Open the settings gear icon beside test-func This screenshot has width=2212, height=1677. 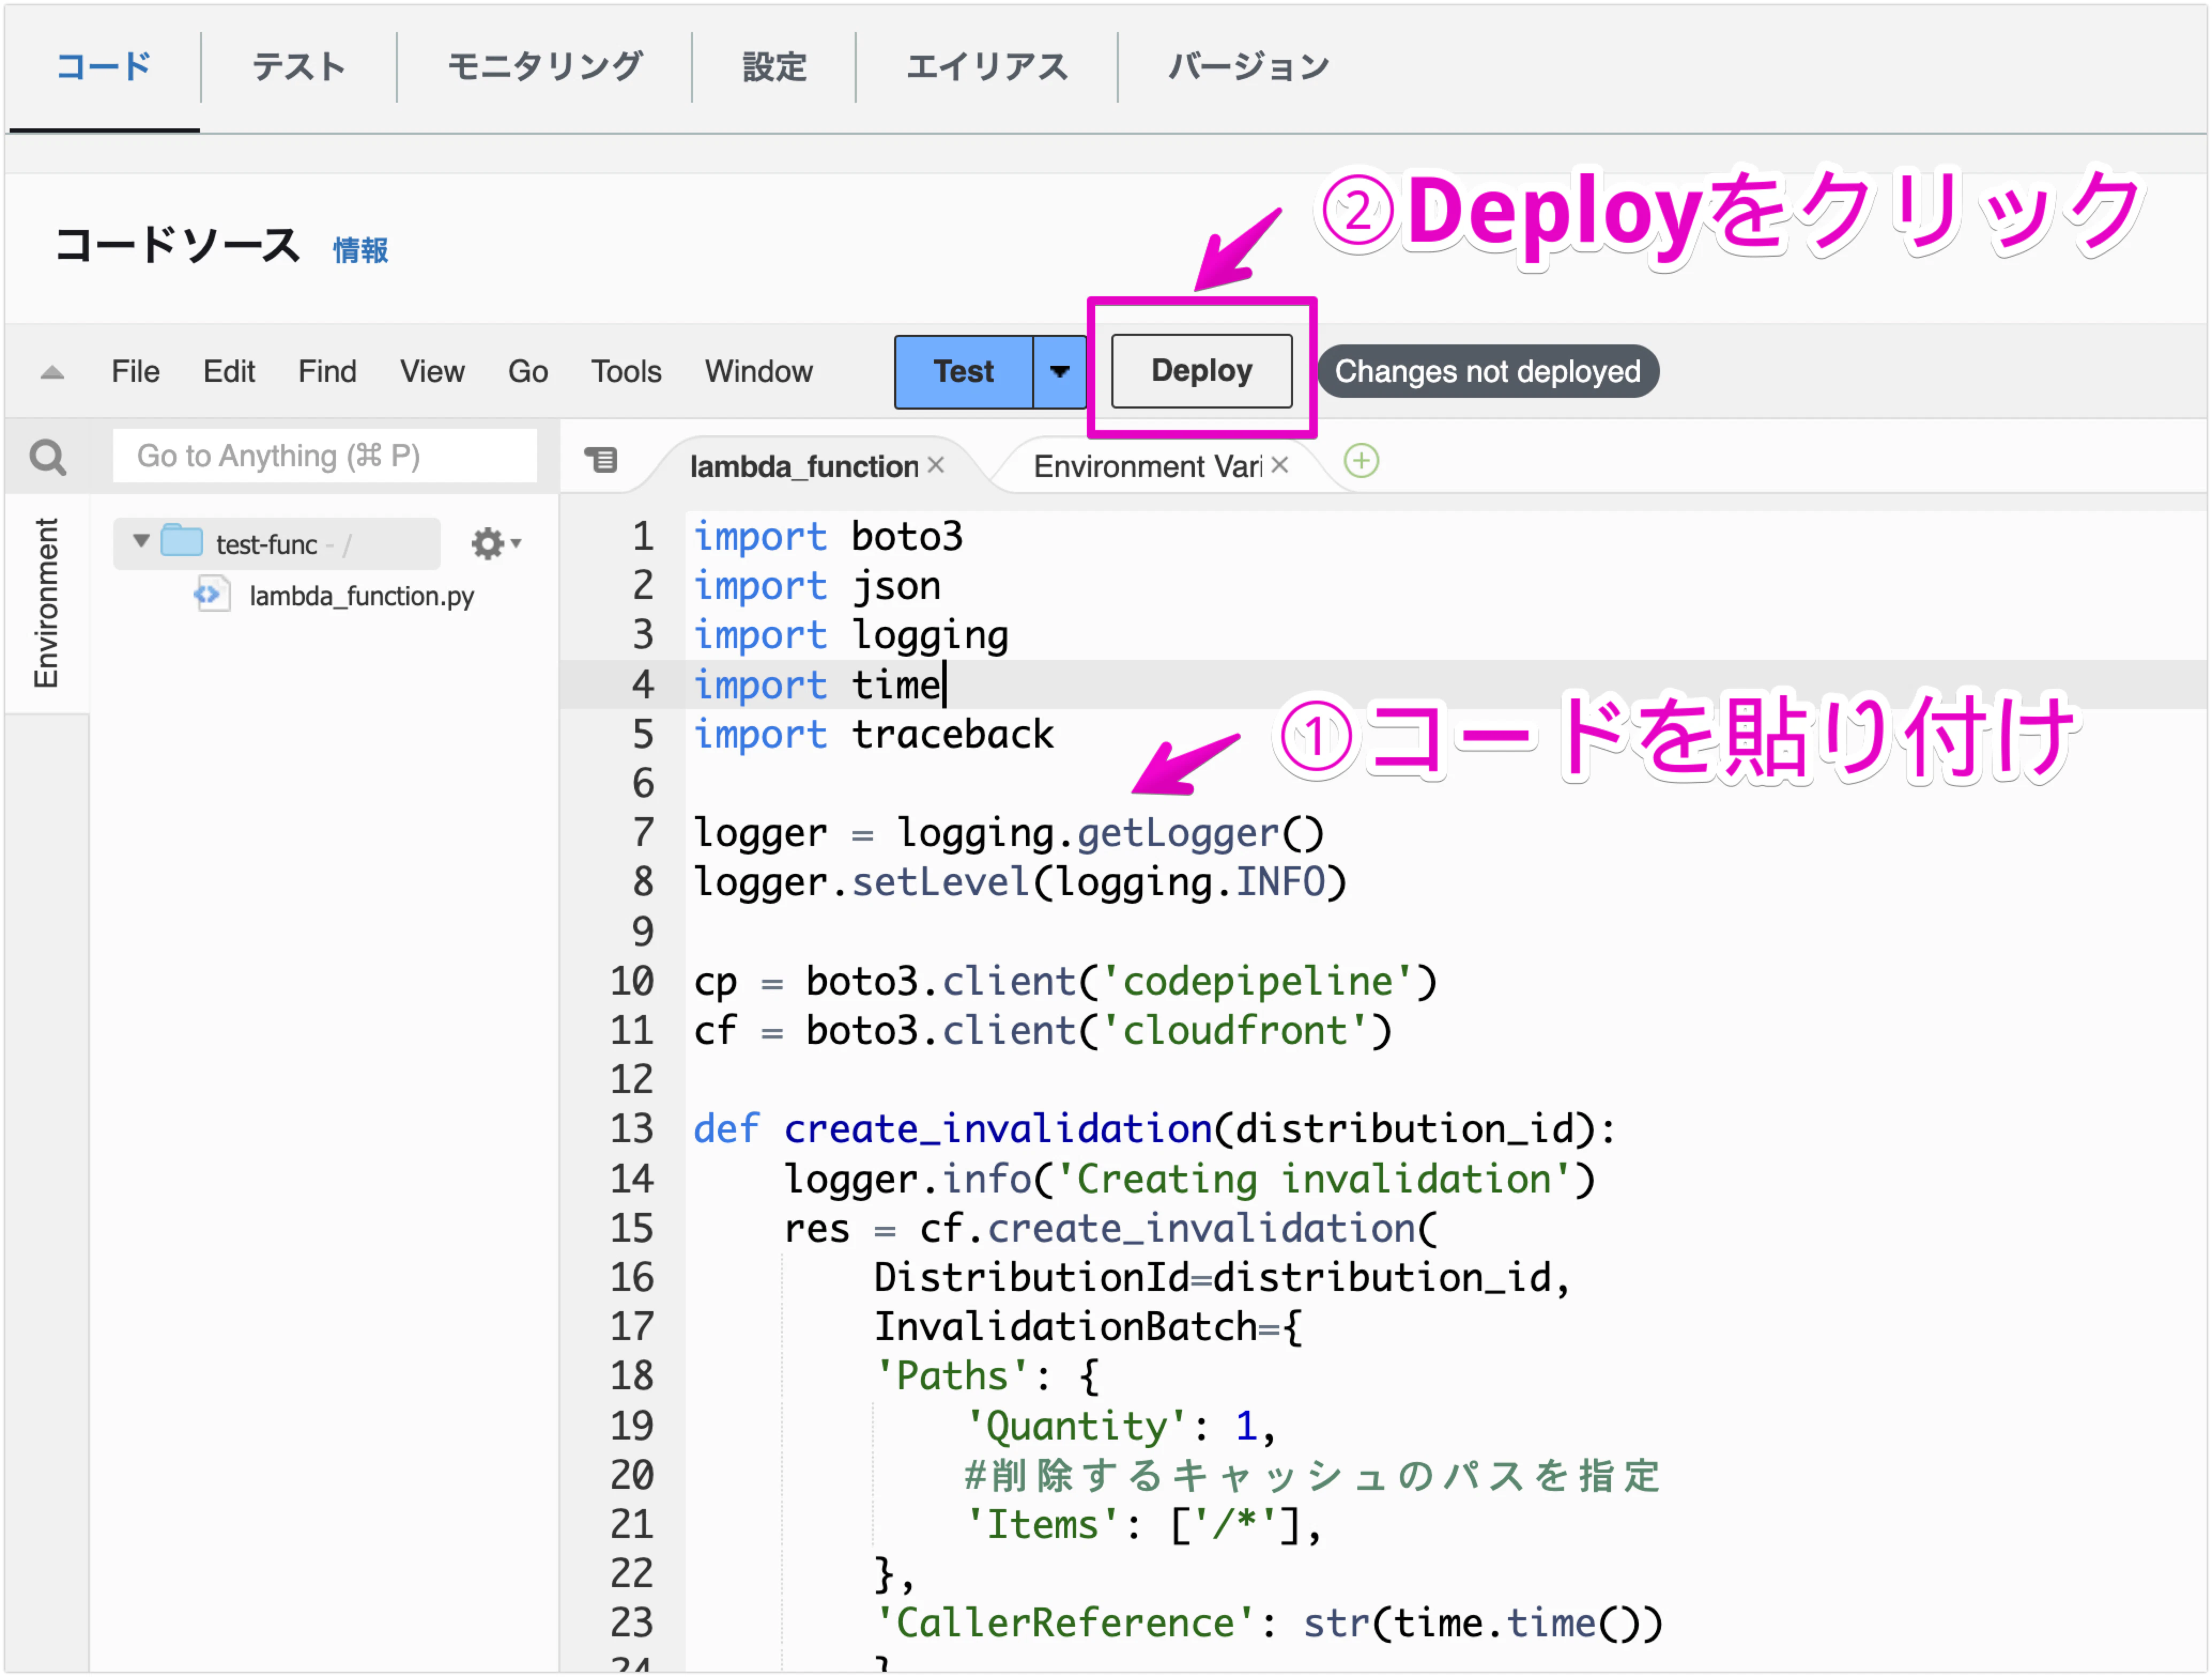click(x=495, y=544)
